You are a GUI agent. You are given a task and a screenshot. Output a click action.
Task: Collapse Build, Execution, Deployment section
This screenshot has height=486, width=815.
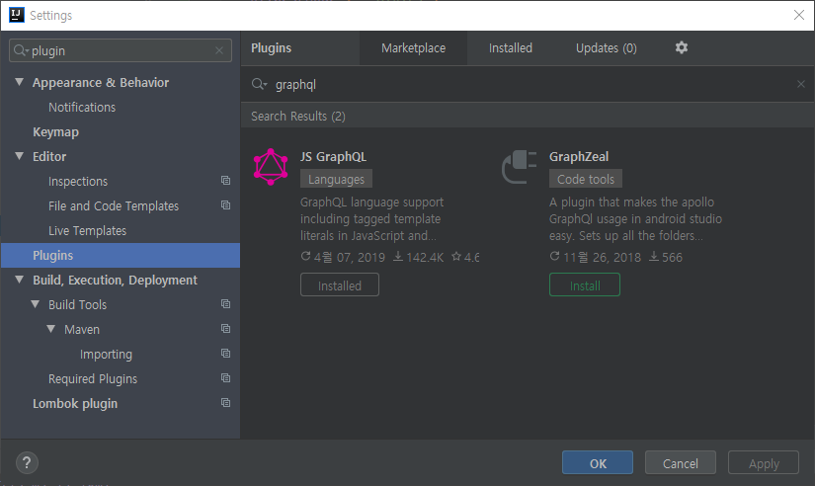click(19, 280)
